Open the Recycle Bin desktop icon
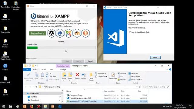Image resolution: width=194 pixels, height=109 pixels. [5, 5]
